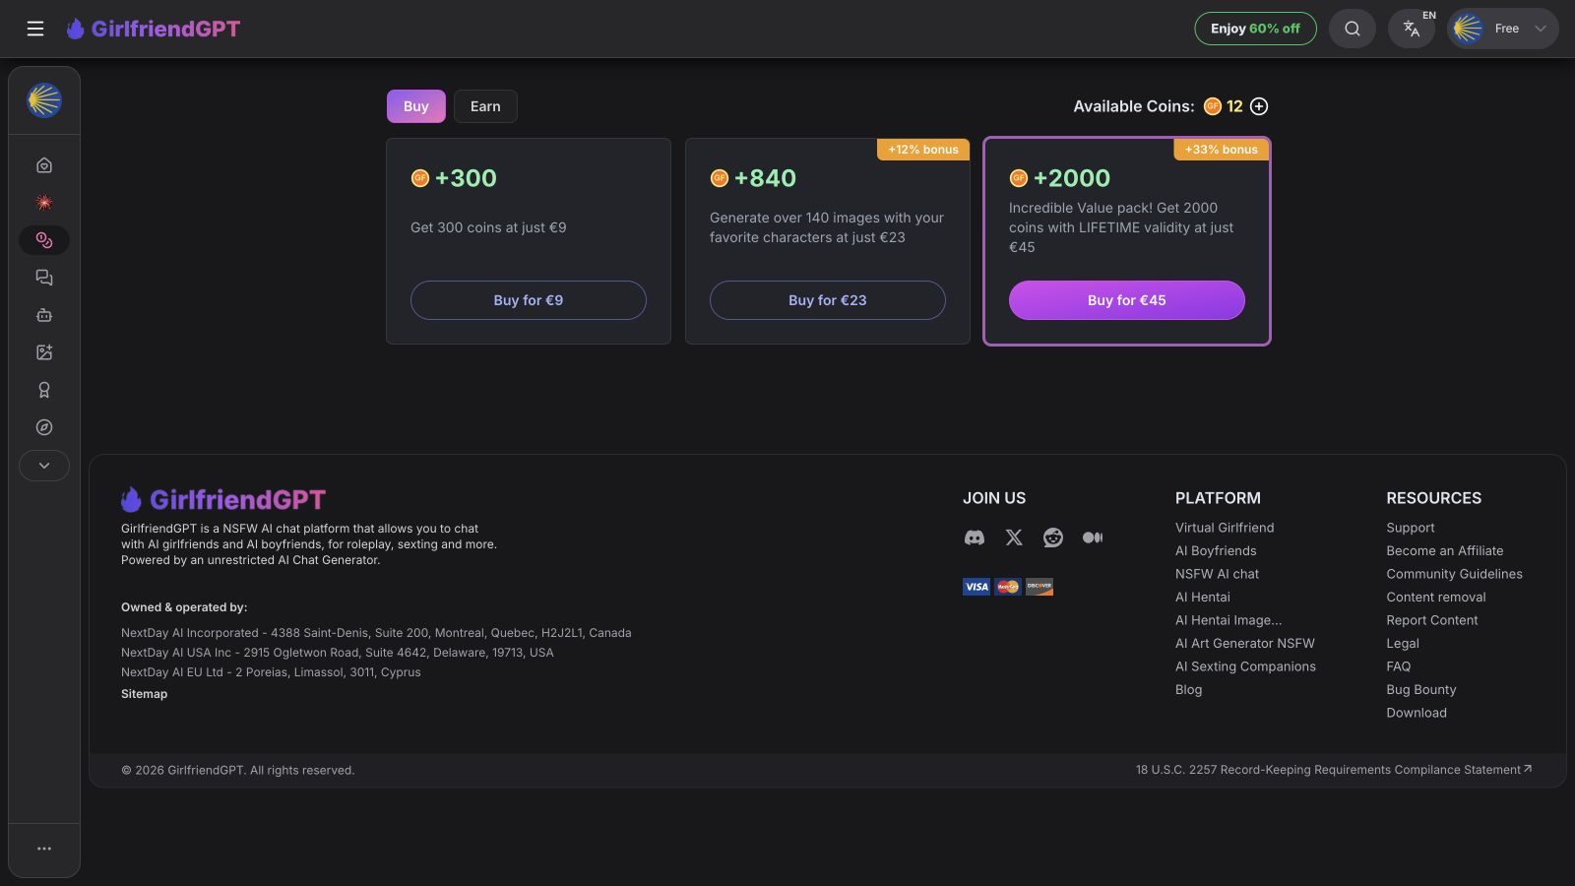Image resolution: width=1575 pixels, height=886 pixels.
Task: Open the search icon button
Action: pos(1353,29)
